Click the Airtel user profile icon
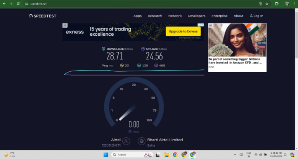Image resolution: width=298 pixels, height=159 pixels. point(126,141)
